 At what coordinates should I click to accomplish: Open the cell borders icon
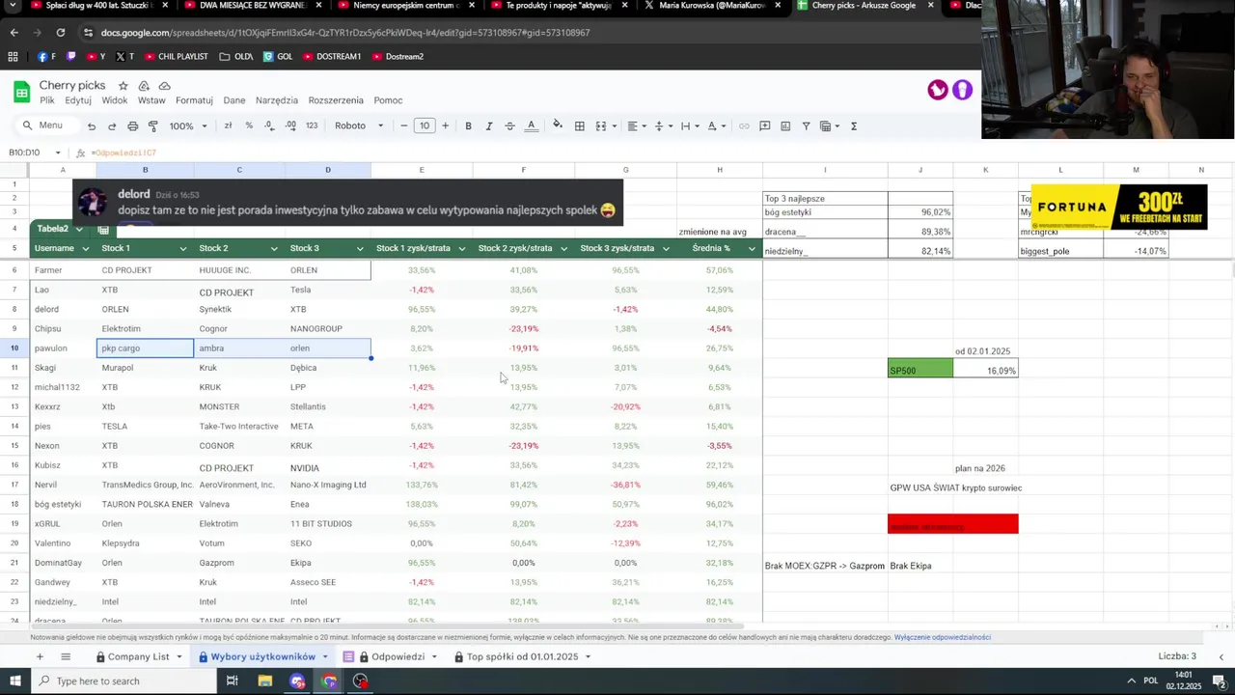pos(579,126)
